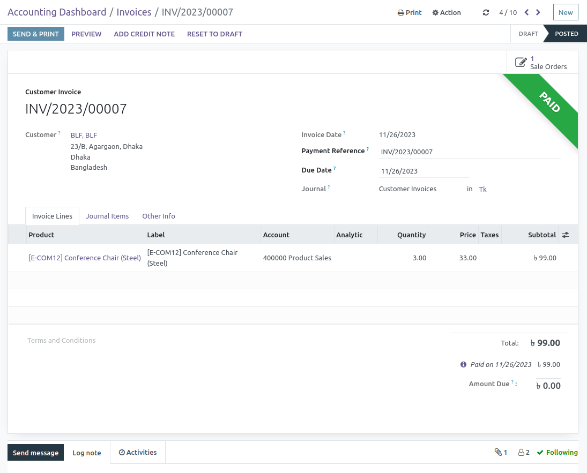This screenshot has height=473, width=587.
Task: Click the info icon beside Paid on 11/26/2023
Action: (463, 364)
